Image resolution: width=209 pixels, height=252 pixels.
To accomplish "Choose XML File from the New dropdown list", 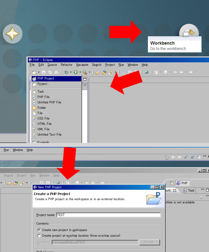I will [x=57, y=129].
